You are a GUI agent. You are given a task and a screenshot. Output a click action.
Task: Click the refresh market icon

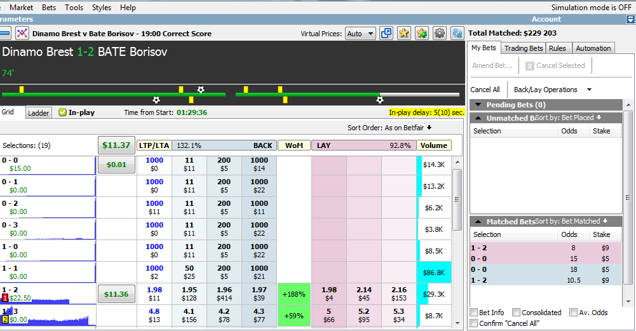tap(457, 33)
